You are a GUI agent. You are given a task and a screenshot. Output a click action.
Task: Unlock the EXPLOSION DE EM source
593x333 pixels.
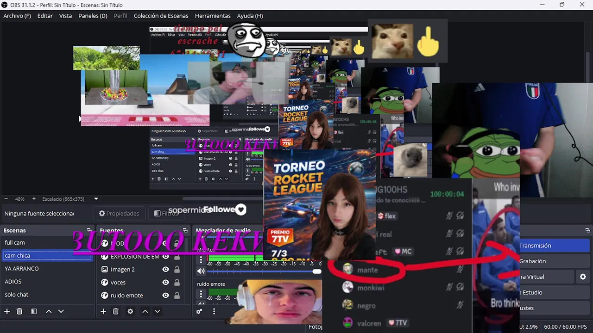click(x=177, y=256)
